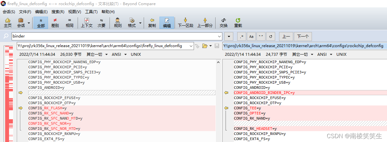Click right pane UNIX line ending label
The image size is (387, 142).
pyautogui.click(x=342, y=54)
